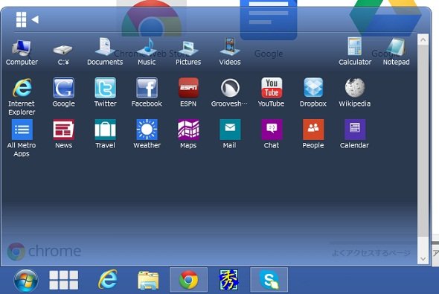The height and width of the screenshot is (294, 439).
Task: Open Windows Explorer from the taskbar
Action: pos(148,280)
